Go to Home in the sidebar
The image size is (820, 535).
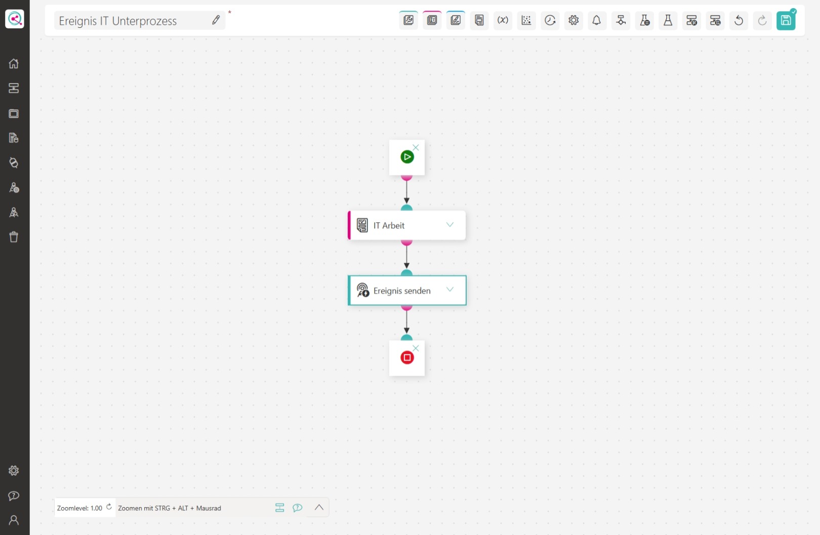(14, 63)
